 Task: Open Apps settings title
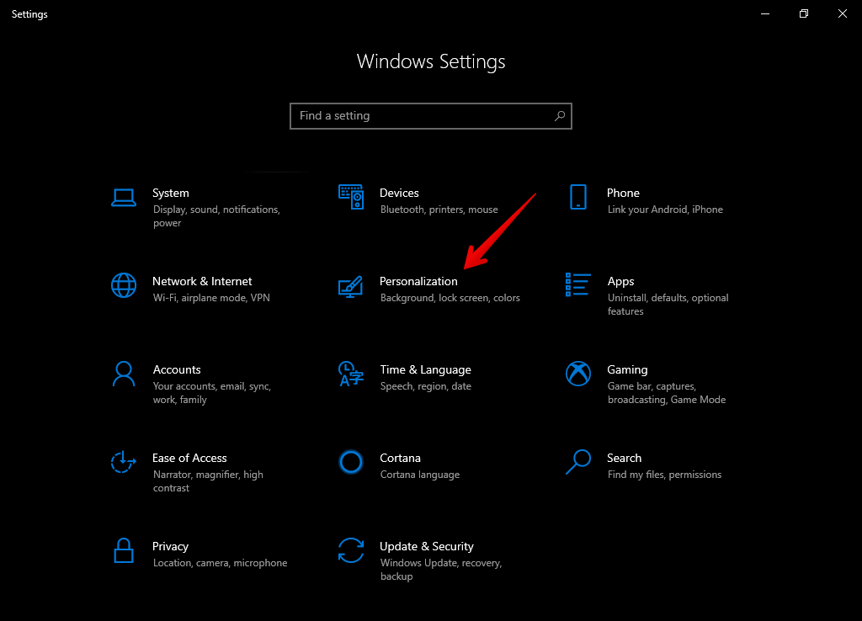[x=620, y=281]
